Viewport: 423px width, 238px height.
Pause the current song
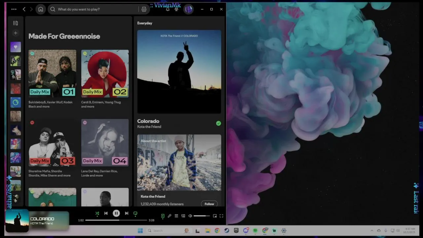[116, 214]
